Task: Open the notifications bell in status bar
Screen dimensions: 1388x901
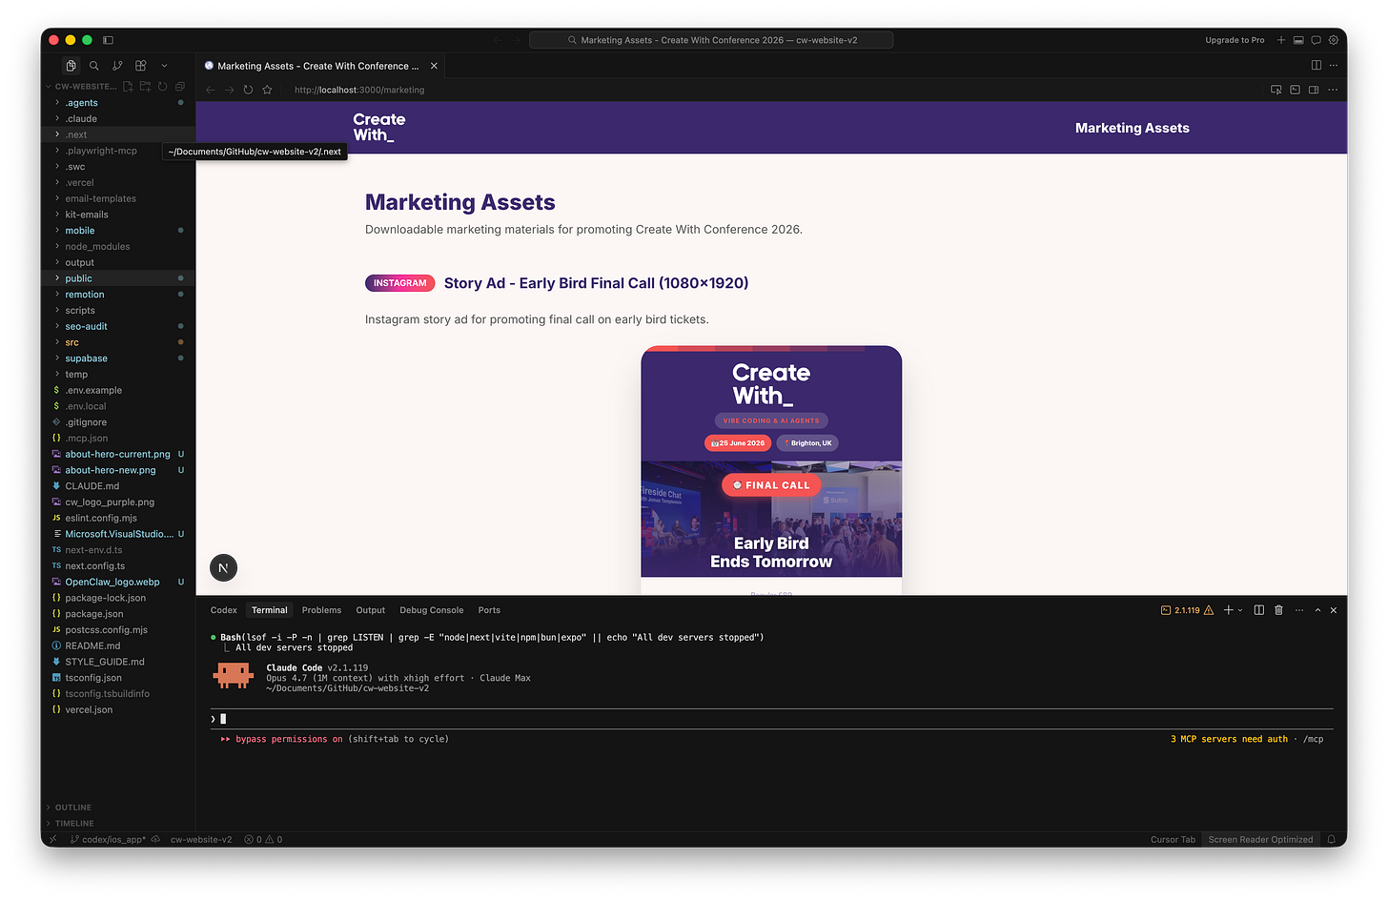Action: (x=1332, y=840)
